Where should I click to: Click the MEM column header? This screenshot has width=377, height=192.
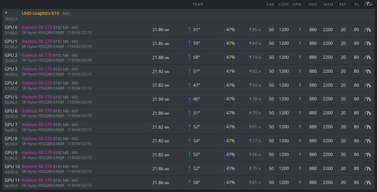[x=328, y=4]
